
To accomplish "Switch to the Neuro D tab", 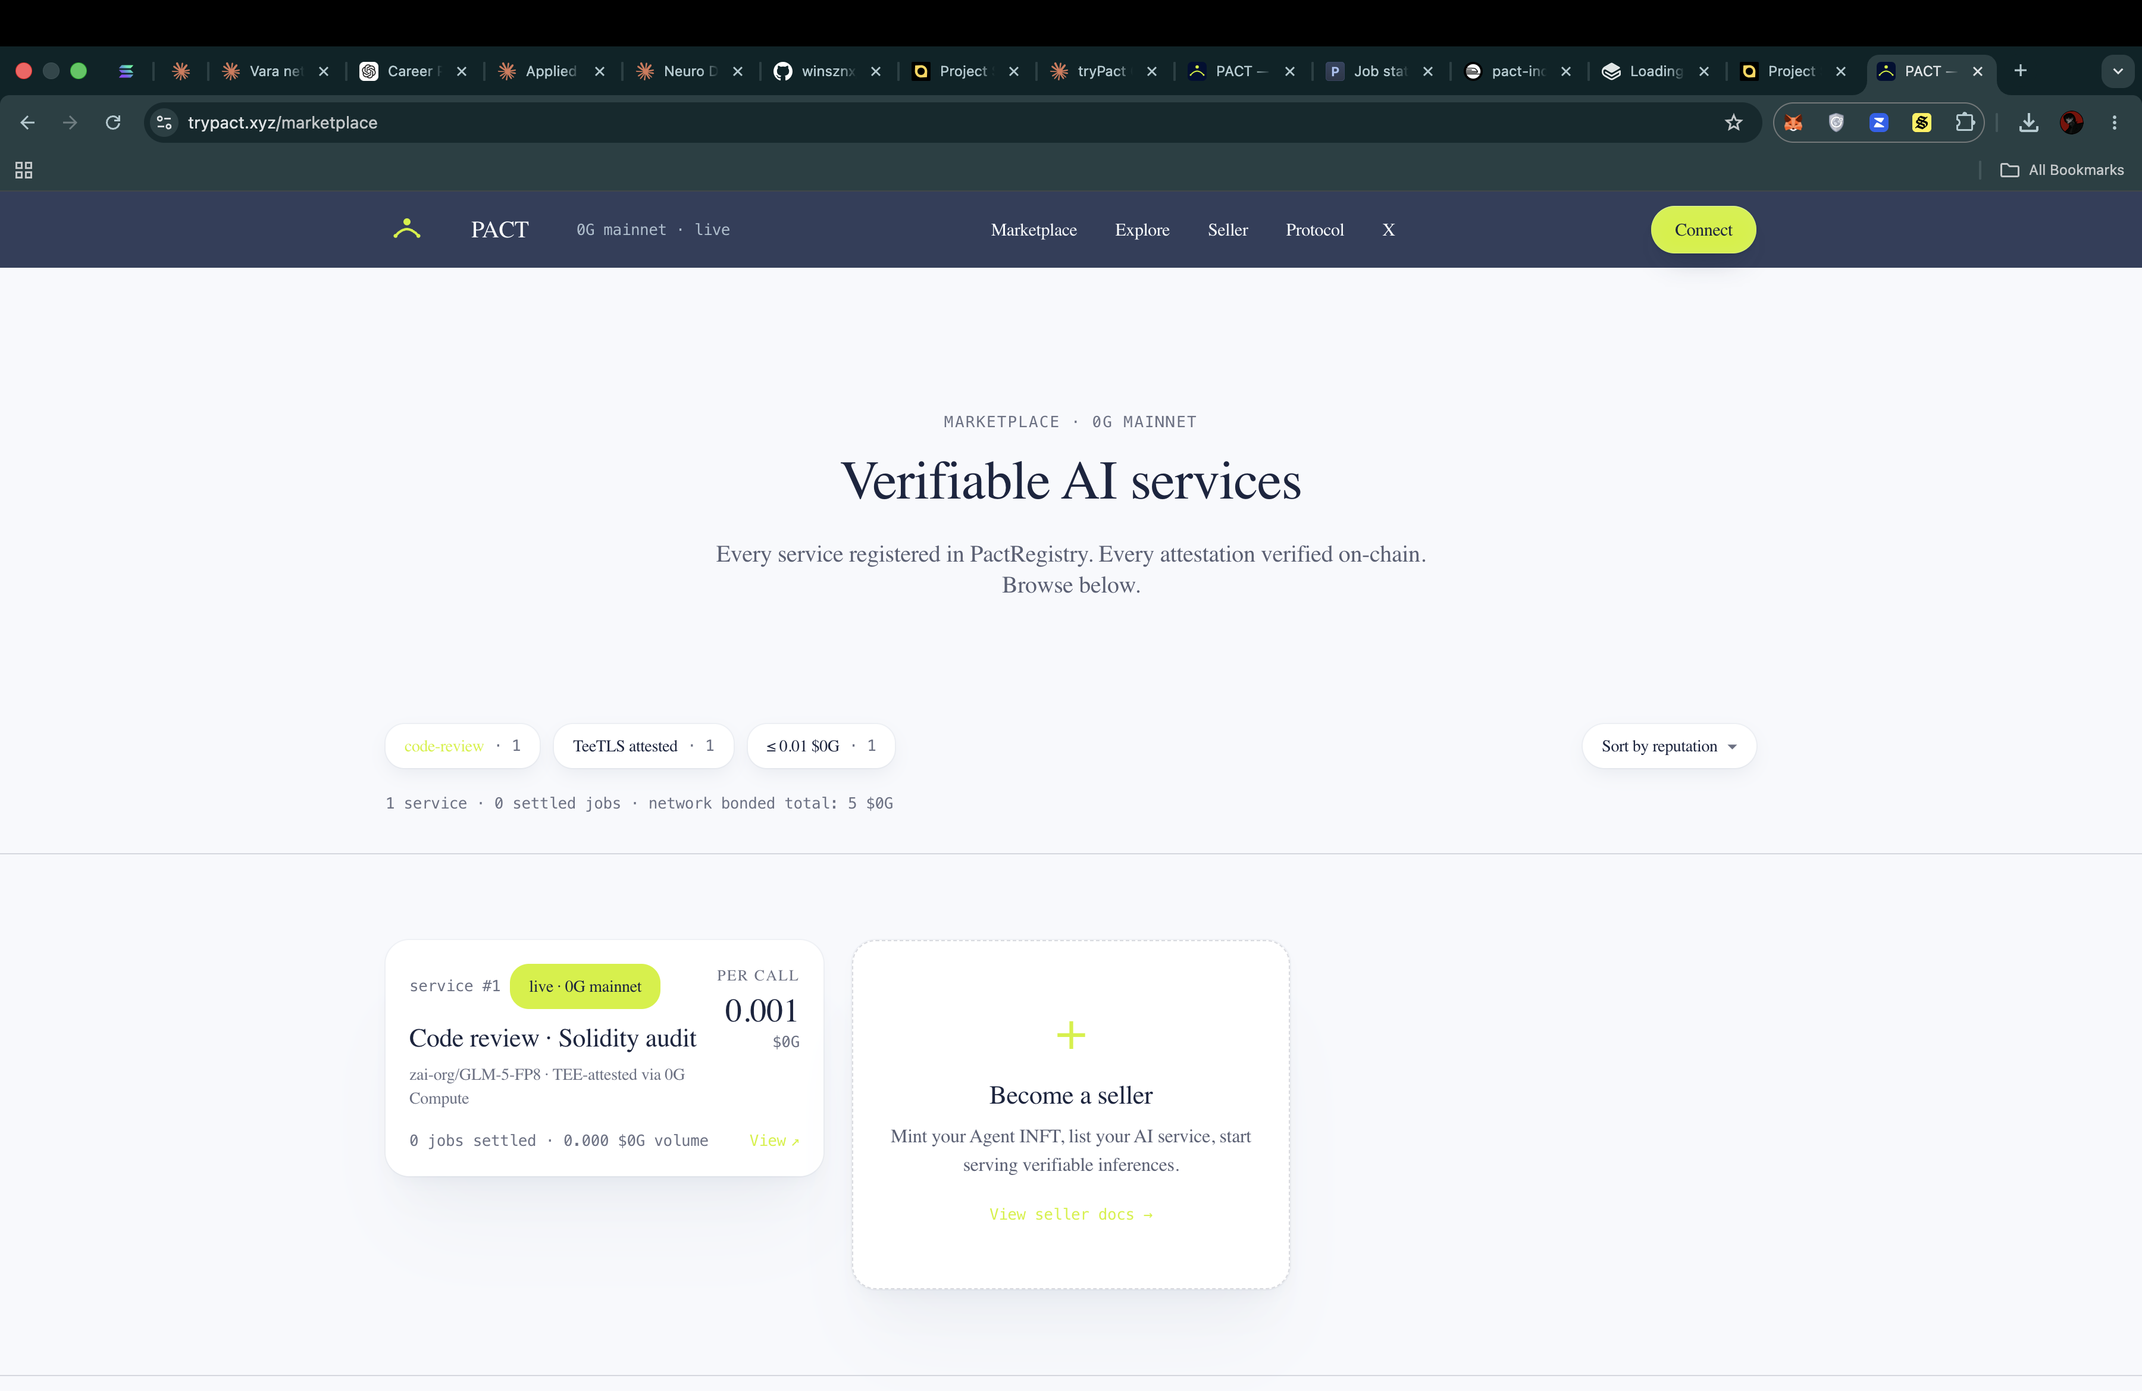I will coord(690,71).
